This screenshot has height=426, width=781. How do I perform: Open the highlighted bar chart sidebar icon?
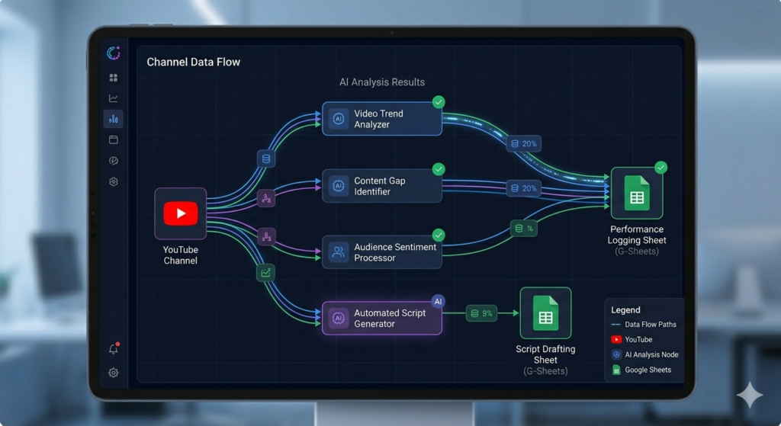tap(114, 119)
